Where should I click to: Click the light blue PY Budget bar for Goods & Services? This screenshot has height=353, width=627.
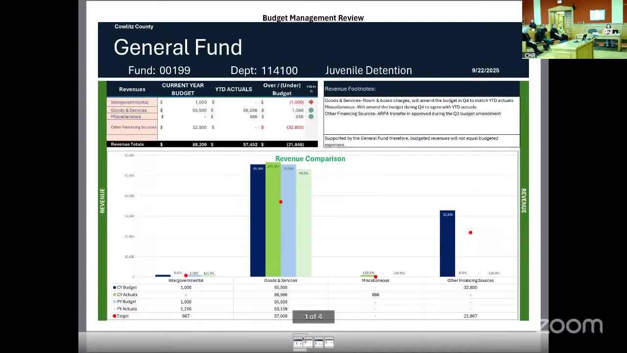pos(289,221)
